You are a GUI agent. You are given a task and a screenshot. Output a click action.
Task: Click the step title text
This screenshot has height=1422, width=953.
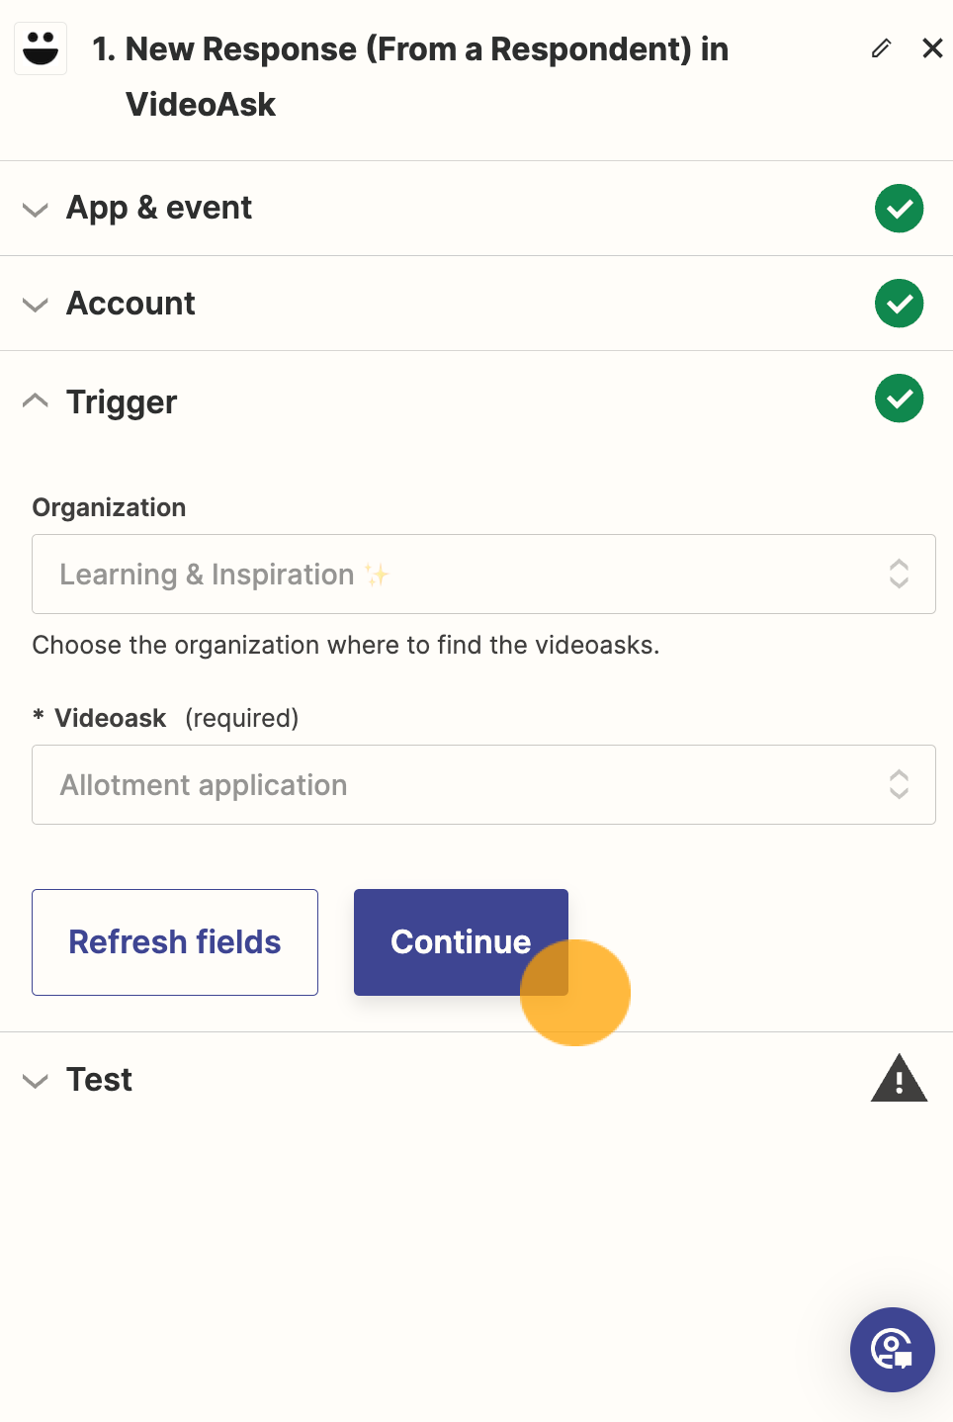tap(410, 76)
